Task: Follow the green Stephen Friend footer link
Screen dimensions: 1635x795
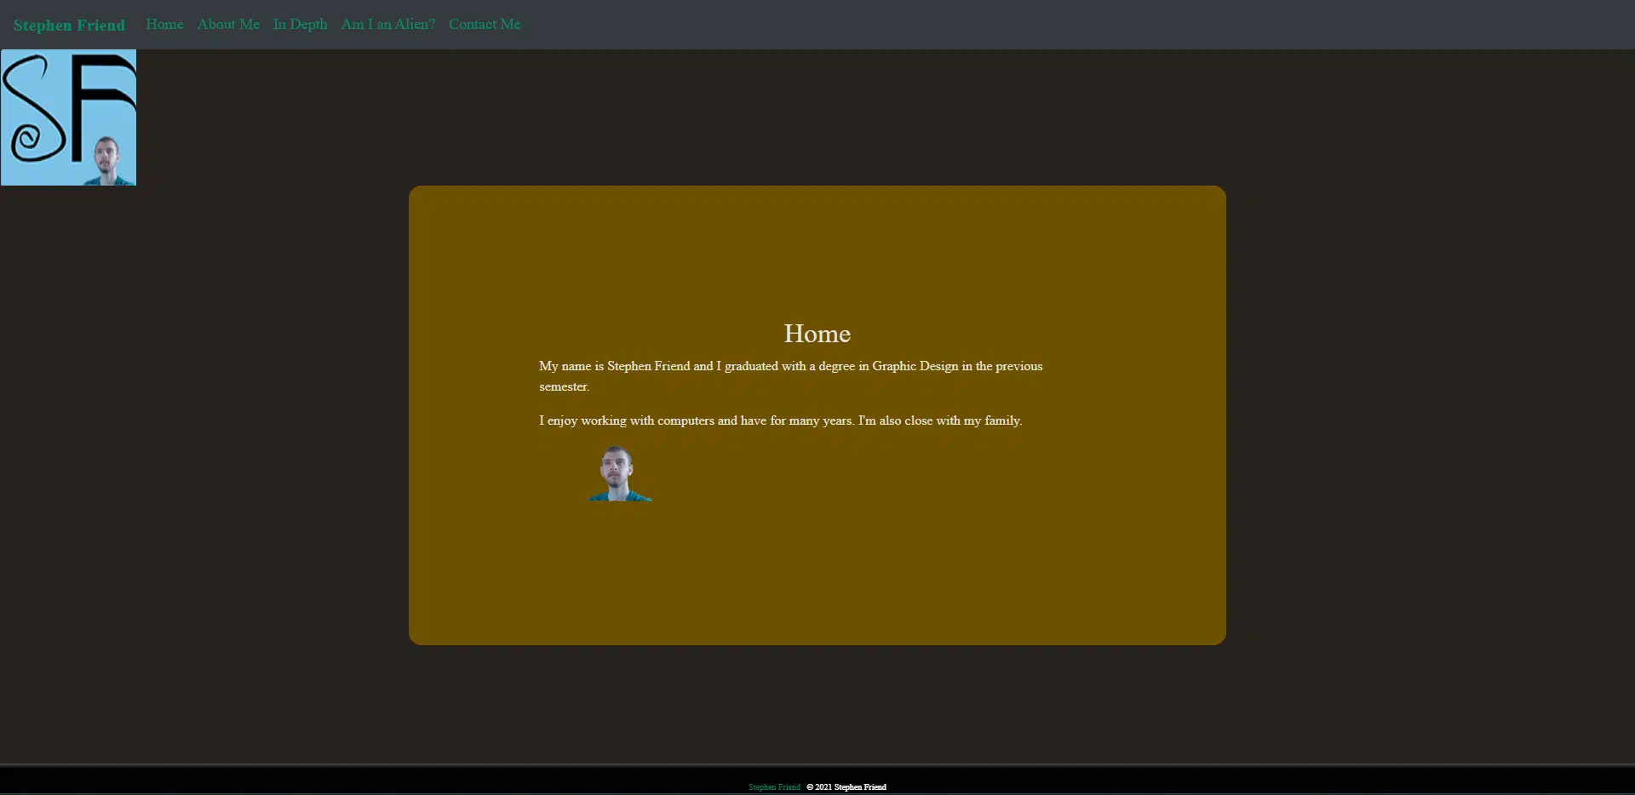Action: pos(774,787)
